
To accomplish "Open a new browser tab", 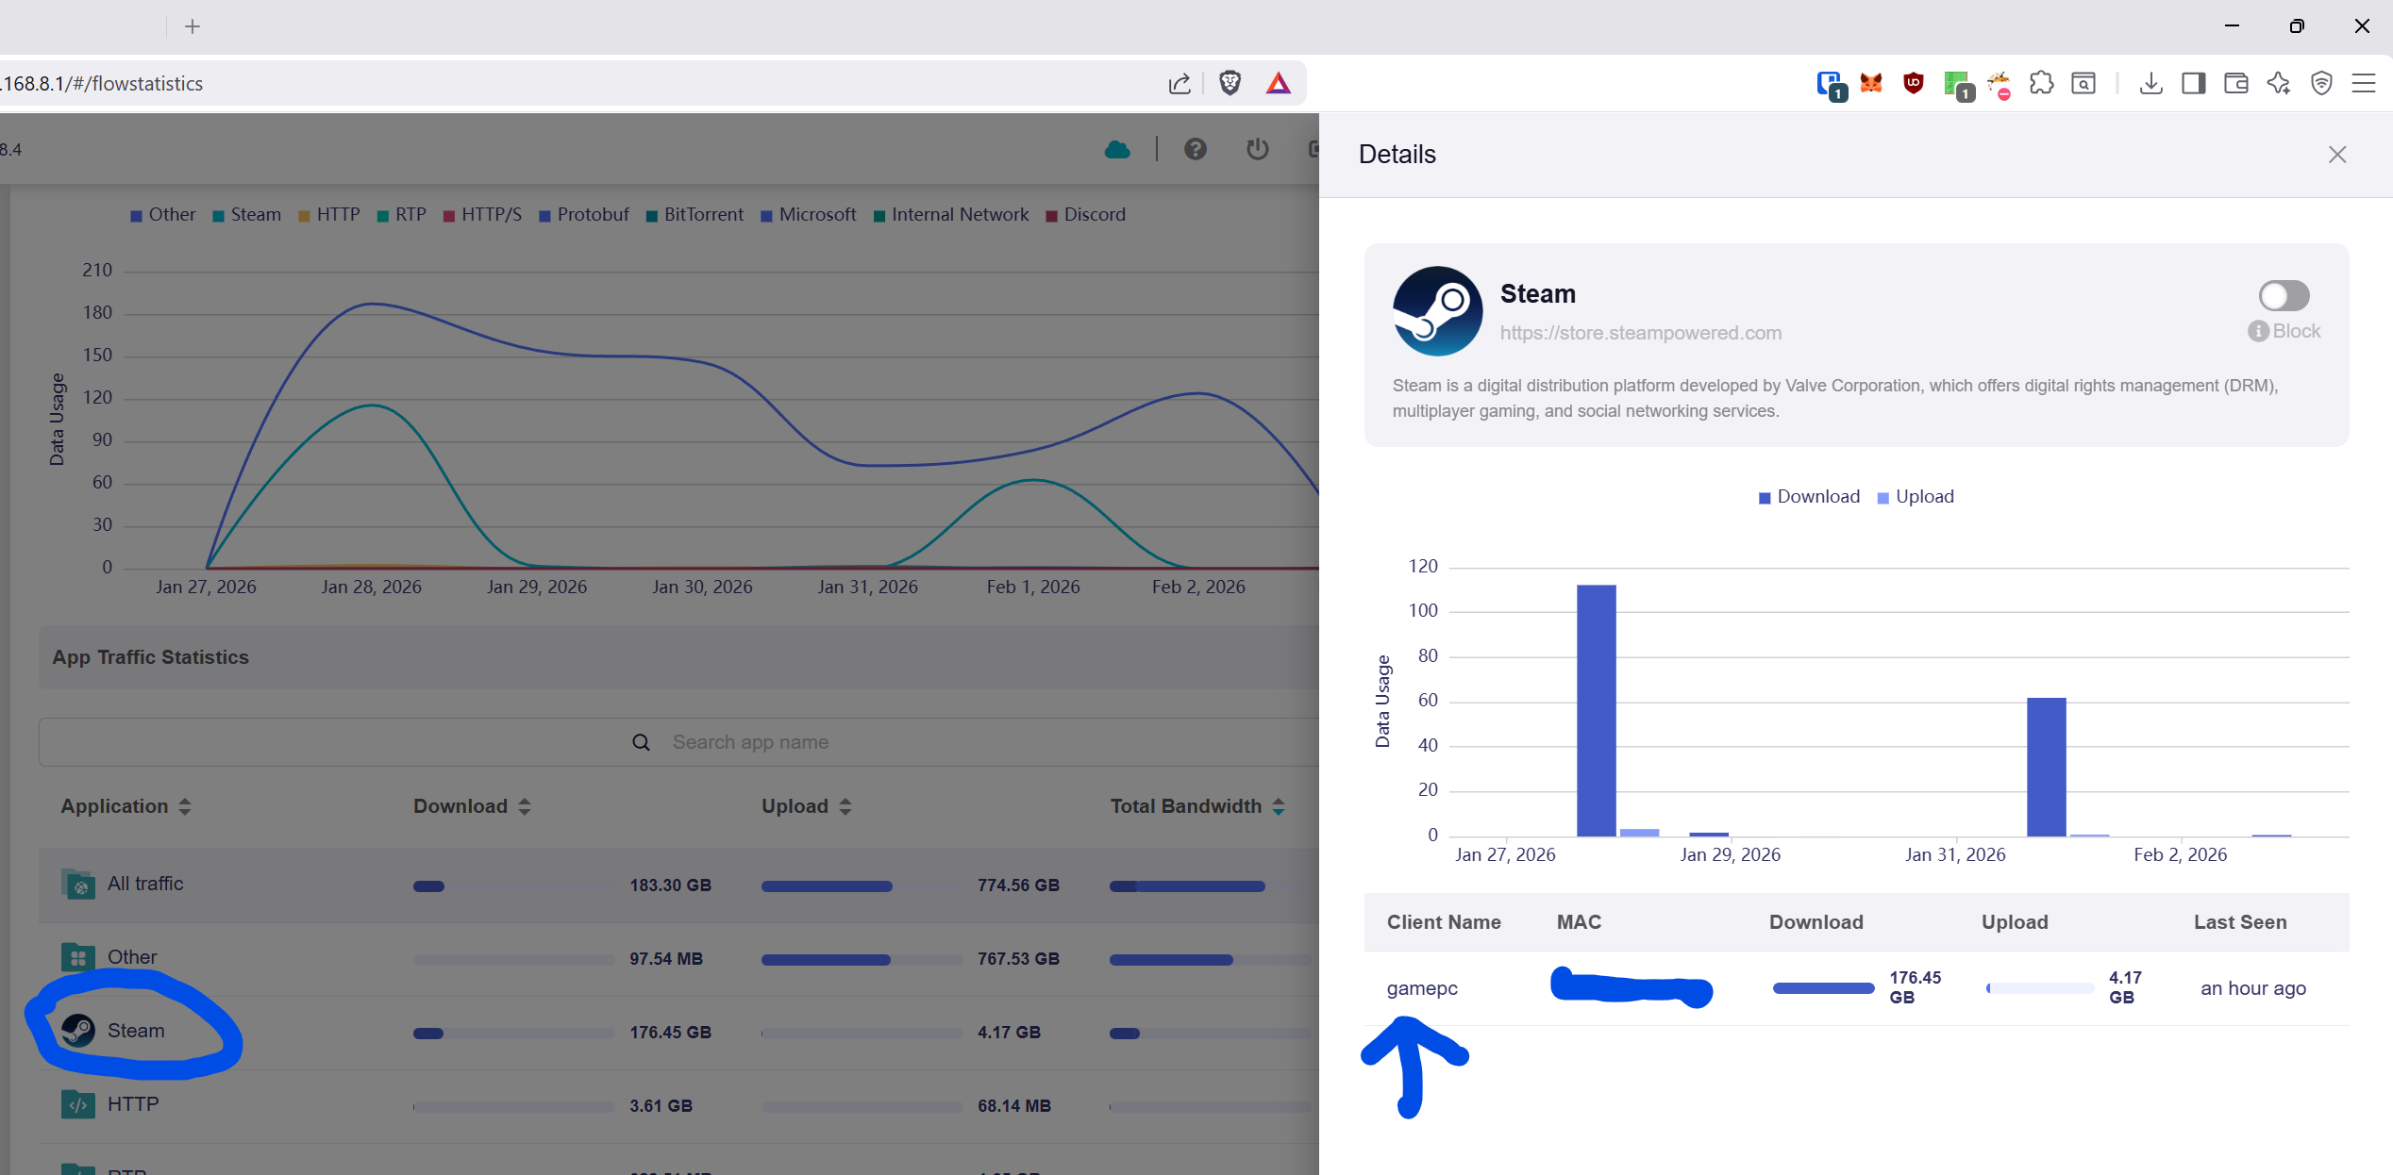I will [192, 26].
